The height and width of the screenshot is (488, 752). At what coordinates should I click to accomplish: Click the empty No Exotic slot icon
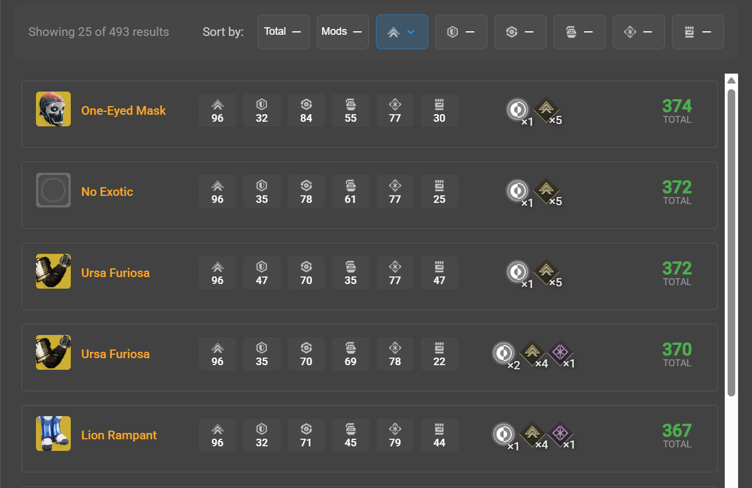[x=53, y=190]
